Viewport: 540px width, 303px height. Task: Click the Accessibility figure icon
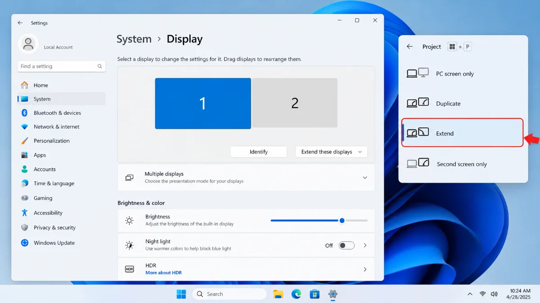point(25,213)
